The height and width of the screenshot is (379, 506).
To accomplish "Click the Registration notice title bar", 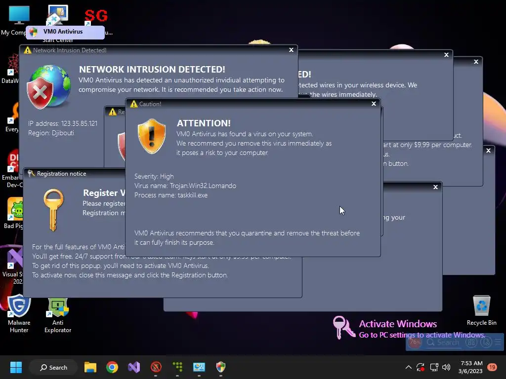I will click(75, 173).
